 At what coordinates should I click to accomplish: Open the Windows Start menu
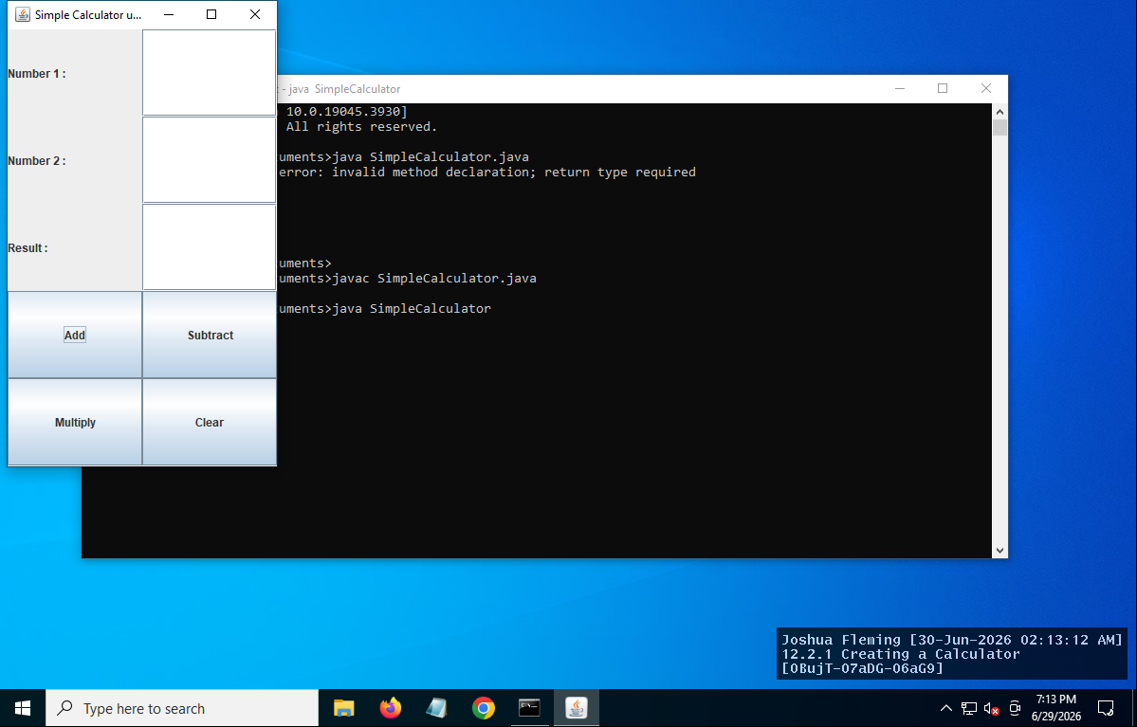point(23,708)
